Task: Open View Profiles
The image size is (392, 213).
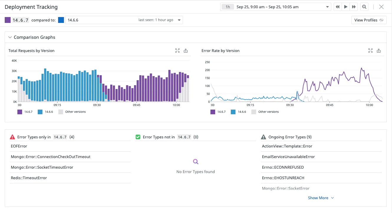Action: click(x=369, y=20)
